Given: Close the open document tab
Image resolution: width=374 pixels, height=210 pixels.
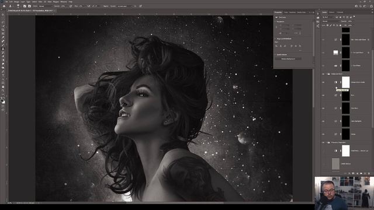Looking at the screenshot, I should click(x=55, y=10).
